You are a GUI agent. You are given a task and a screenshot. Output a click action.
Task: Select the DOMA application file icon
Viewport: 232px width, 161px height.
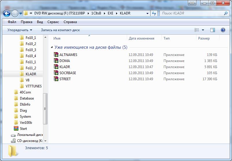tap(56, 61)
